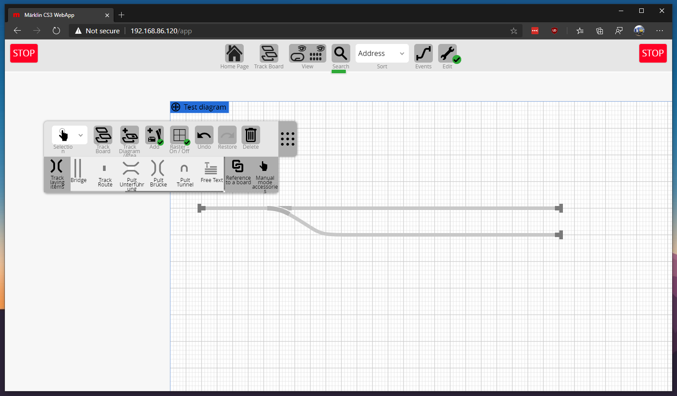Screen dimensions: 677x396
Task: Open the Events icon
Action: coord(424,53)
